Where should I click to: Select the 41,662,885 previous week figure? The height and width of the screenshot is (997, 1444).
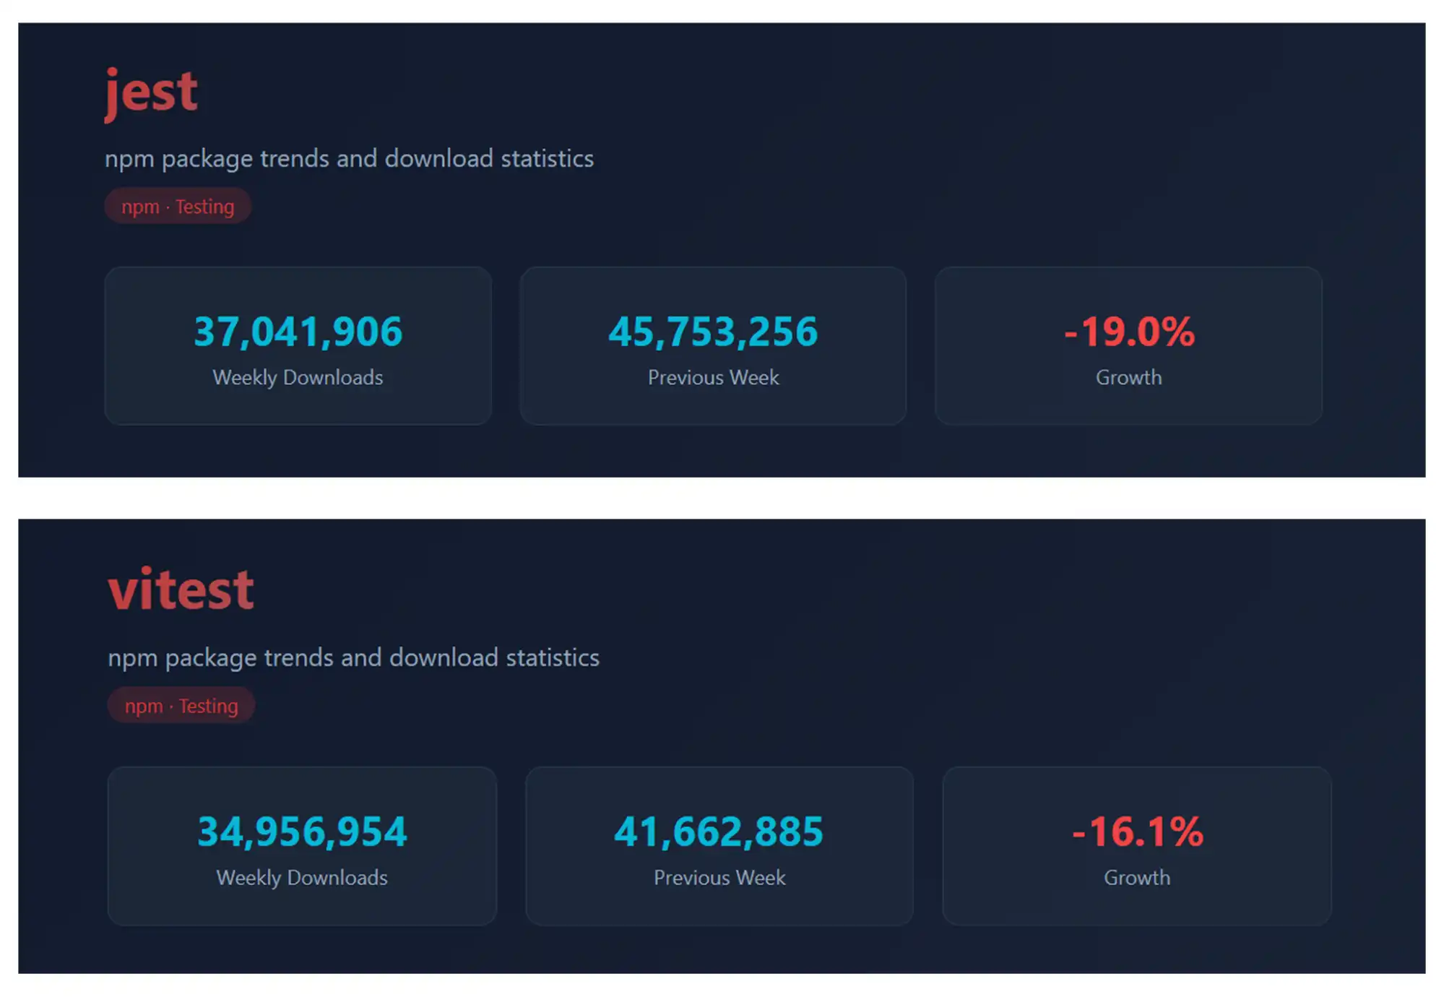click(717, 832)
